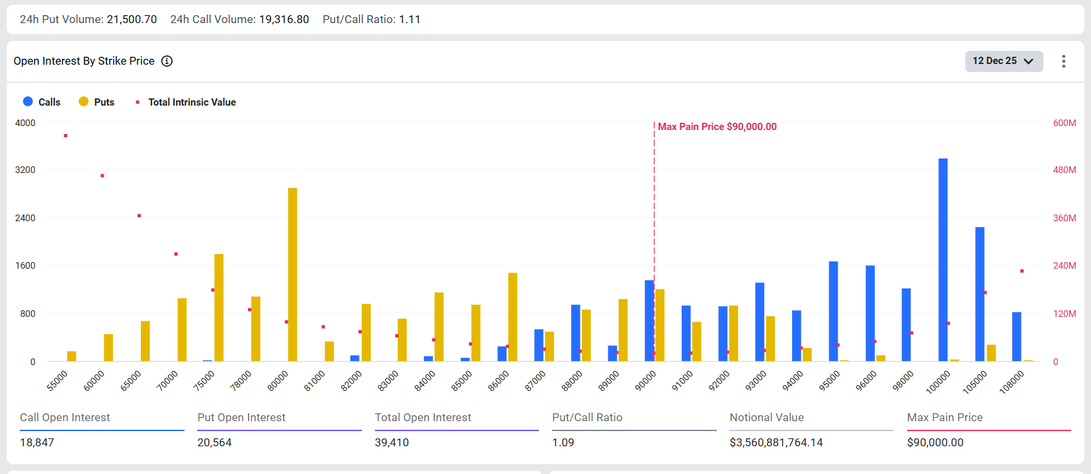The height and width of the screenshot is (474, 1091).
Task: Click the blue calls bar at 95000 strike
Action: (833, 311)
